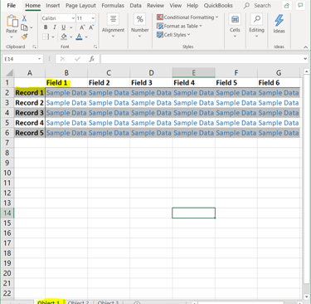The width and height of the screenshot is (311, 304).
Task: Open the Cells group button
Action: [235, 26]
